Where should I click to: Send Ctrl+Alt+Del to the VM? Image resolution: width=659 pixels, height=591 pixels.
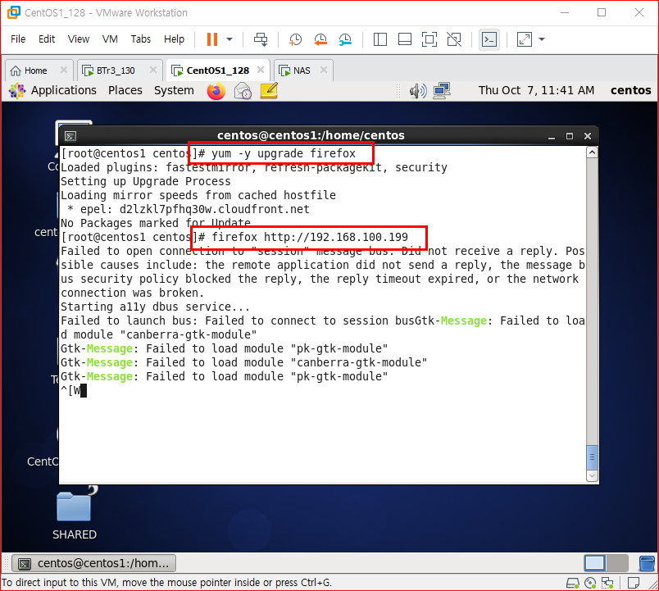pos(261,39)
